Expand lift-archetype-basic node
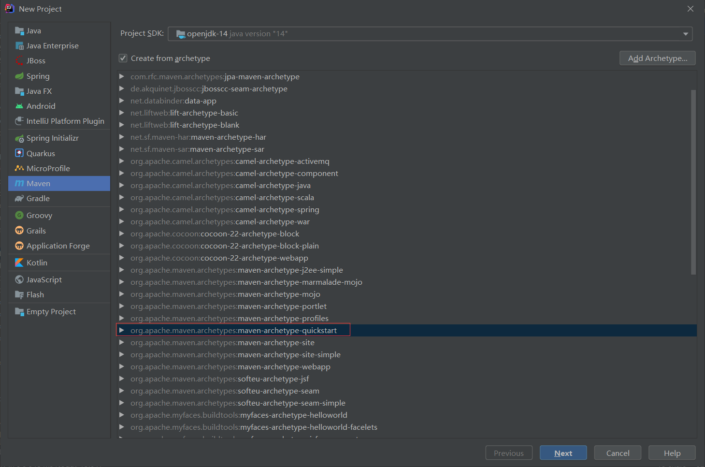The image size is (705, 467). click(122, 113)
